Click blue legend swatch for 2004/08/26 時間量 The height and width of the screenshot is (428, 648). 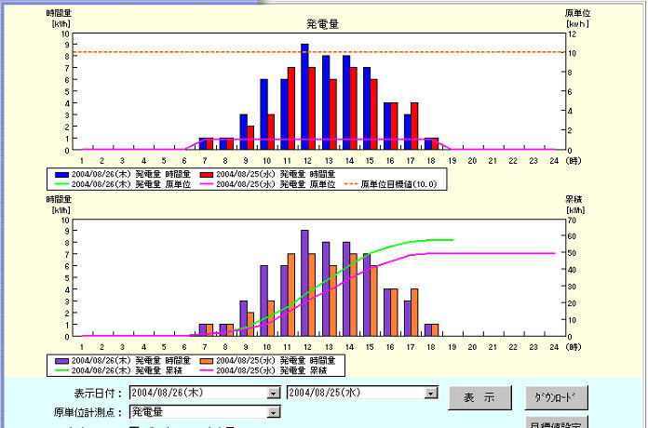[61, 175]
